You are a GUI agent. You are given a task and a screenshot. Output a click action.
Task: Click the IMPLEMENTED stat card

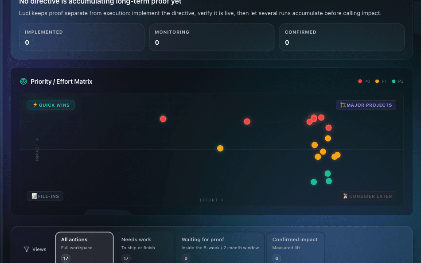[x=82, y=37]
